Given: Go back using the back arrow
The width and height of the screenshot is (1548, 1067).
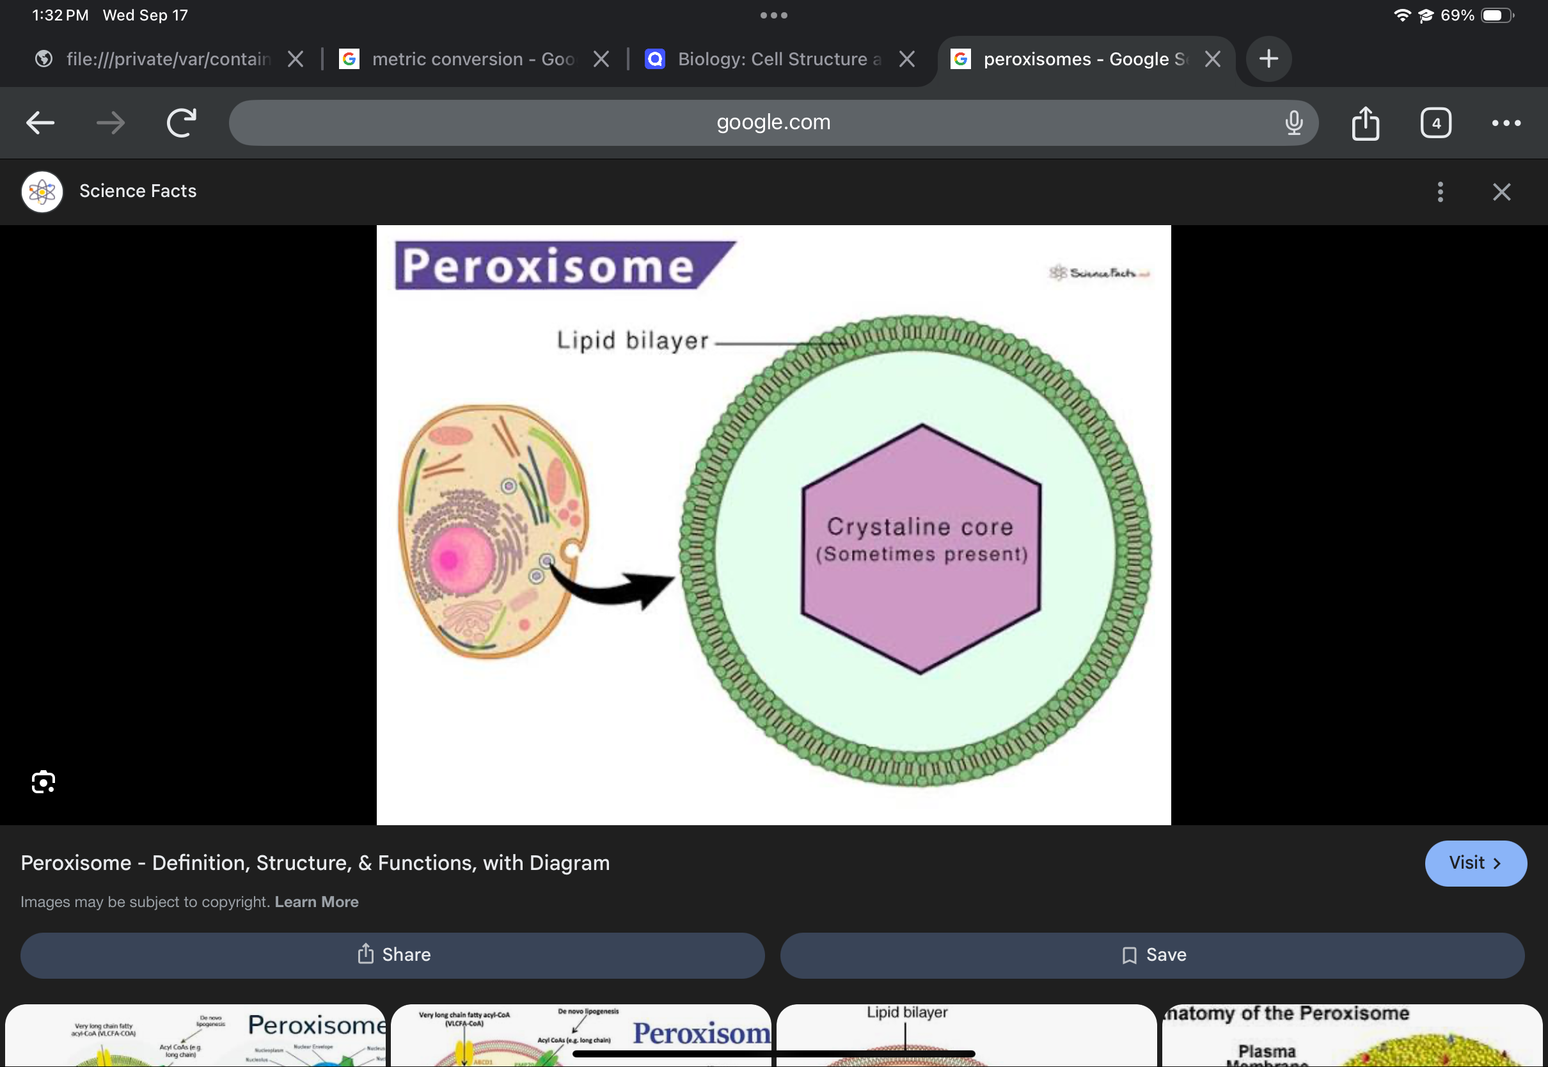Looking at the screenshot, I should pos(40,123).
